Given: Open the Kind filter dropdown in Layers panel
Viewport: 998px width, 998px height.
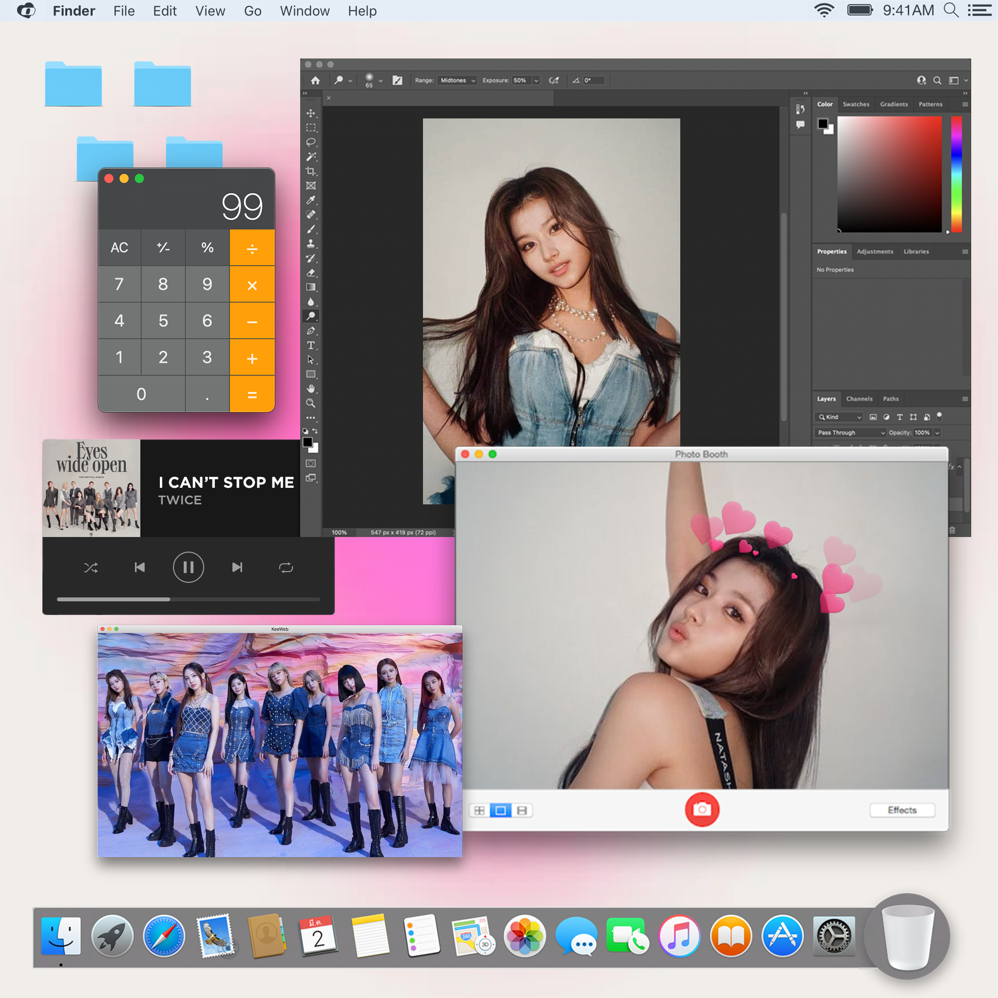Looking at the screenshot, I should (838, 417).
